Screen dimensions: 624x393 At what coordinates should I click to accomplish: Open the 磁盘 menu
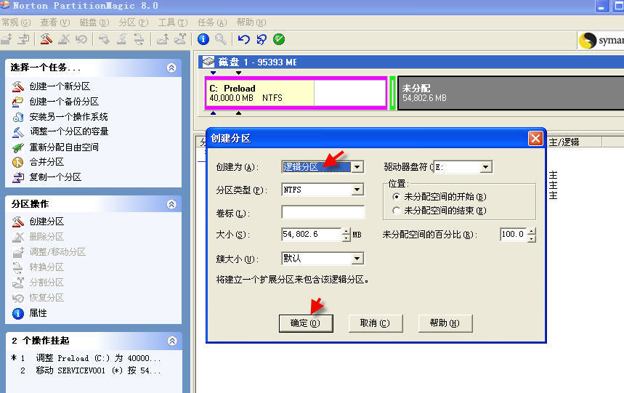pos(94,23)
